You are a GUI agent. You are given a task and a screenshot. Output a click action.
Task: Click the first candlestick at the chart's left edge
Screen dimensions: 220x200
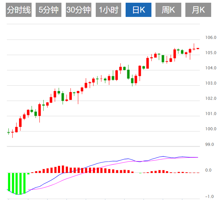pyautogui.click(x=8, y=132)
